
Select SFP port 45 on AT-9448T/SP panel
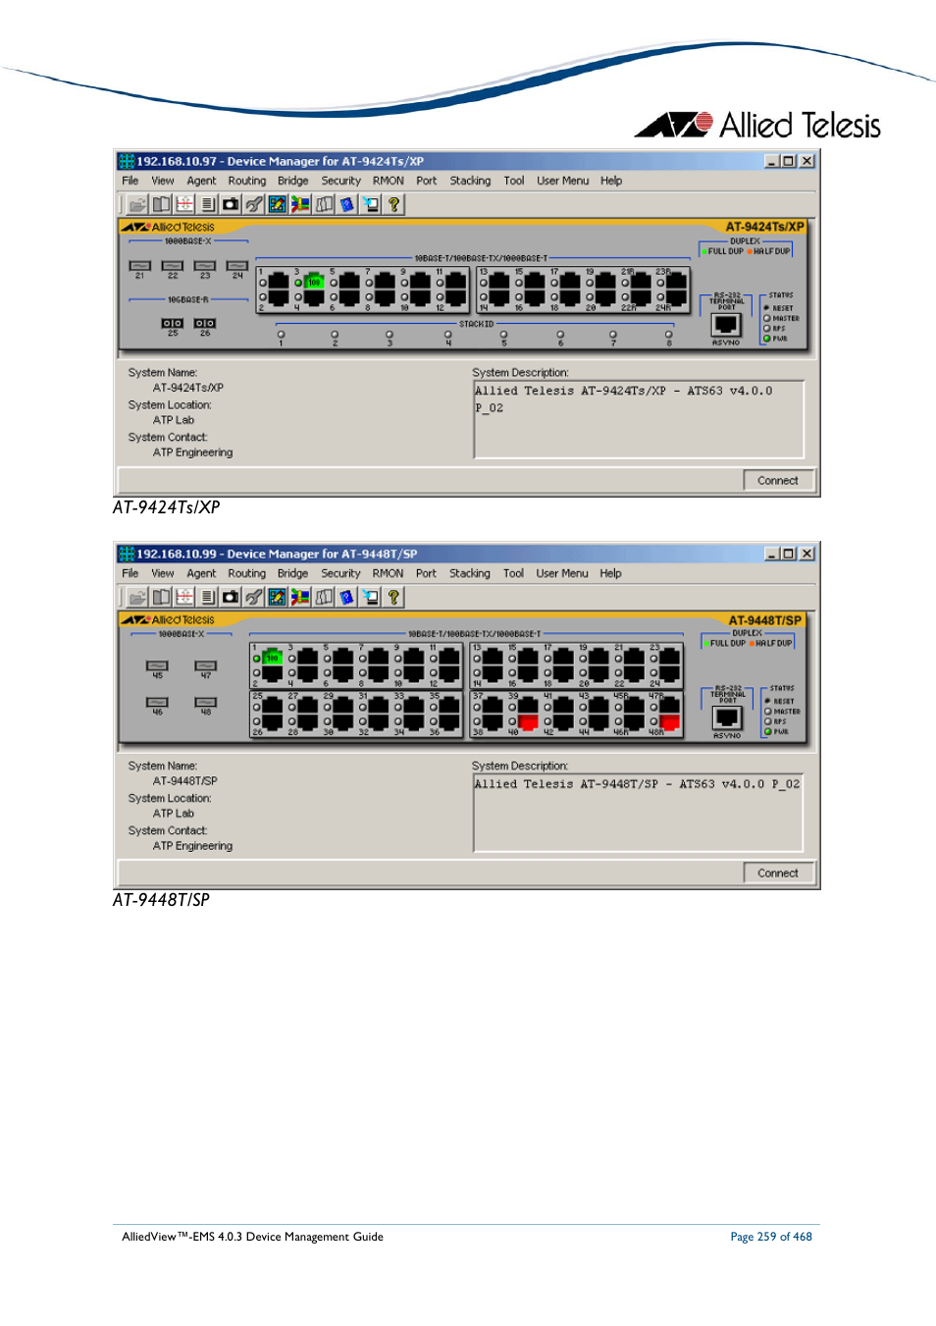[x=157, y=665]
